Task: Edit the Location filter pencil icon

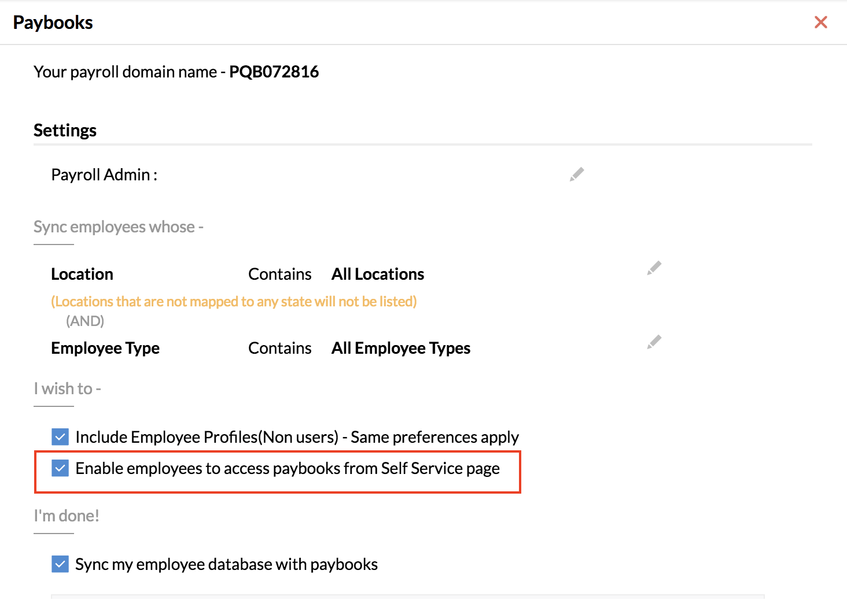Action: [654, 268]
